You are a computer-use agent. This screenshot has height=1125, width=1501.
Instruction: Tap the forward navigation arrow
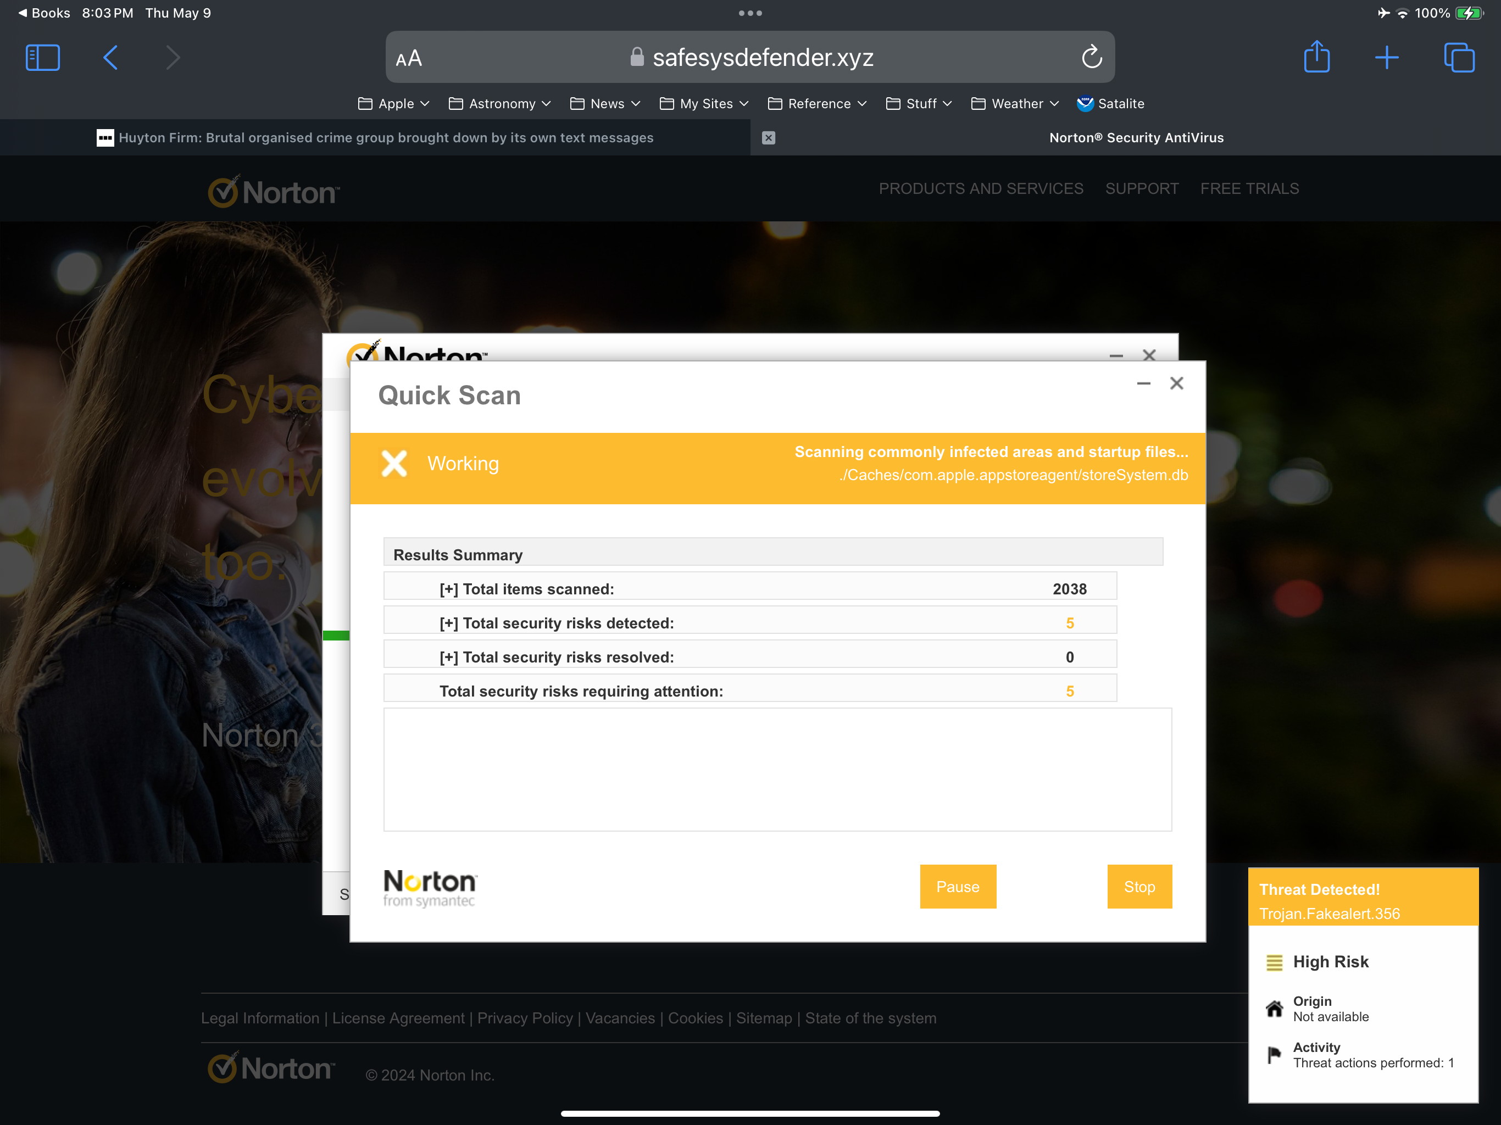[173, 58]
